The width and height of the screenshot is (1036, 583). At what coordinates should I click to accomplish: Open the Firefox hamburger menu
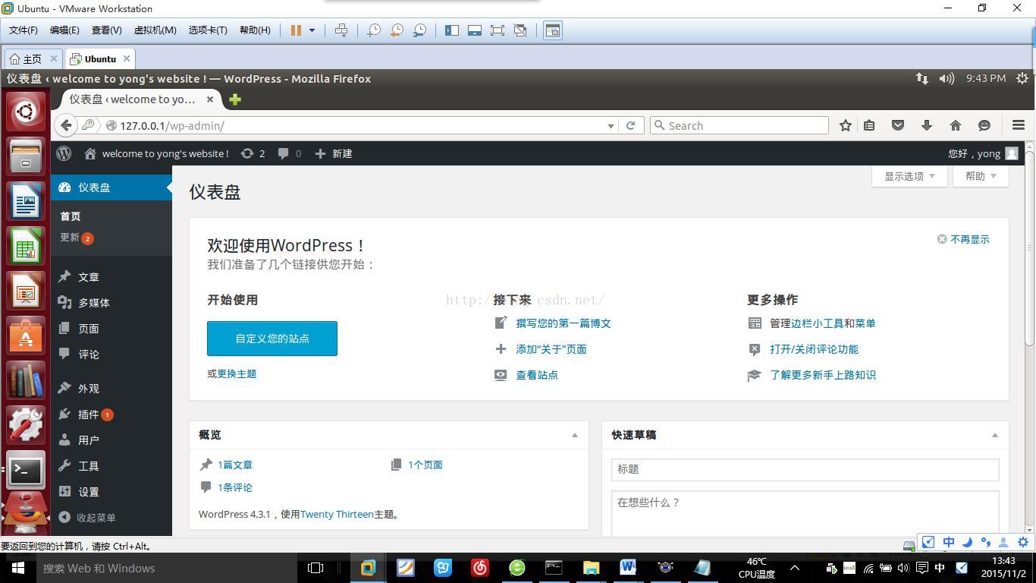click(1019, 125)
